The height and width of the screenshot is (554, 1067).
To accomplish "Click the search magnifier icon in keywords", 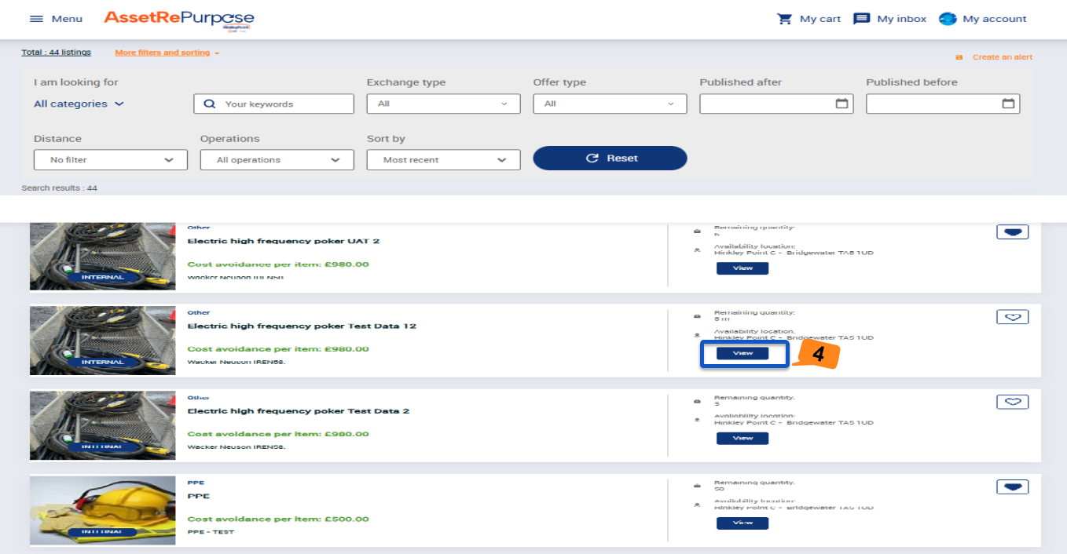I will (210, 104).
